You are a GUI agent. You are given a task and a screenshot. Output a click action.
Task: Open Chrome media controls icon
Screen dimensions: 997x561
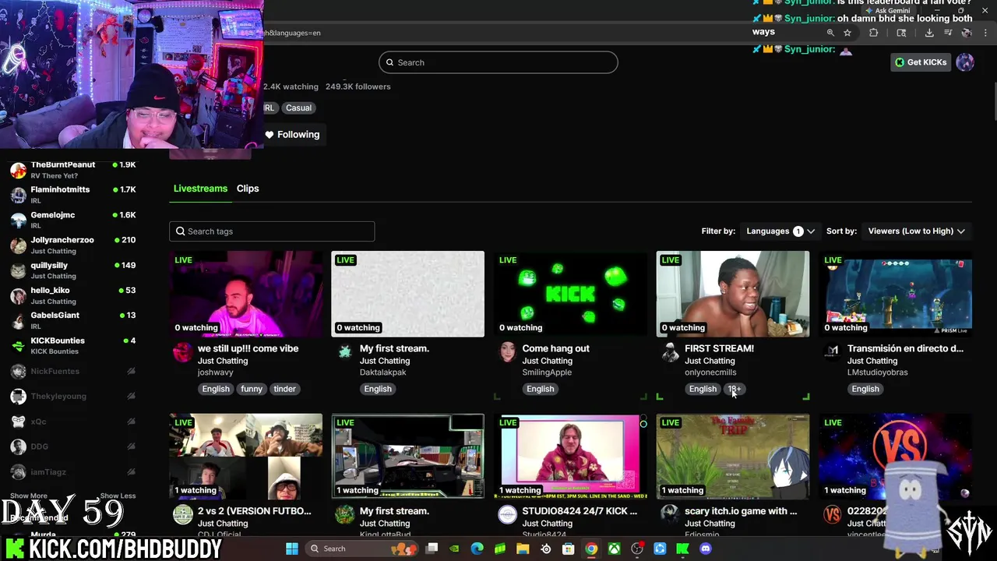click(x=948, y=33)
